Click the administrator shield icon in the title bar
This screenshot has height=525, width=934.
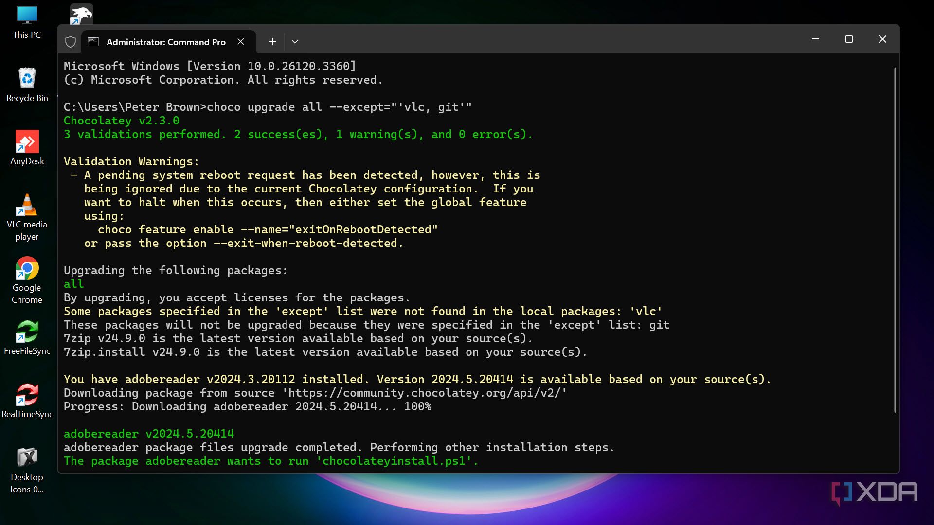click(71, 42)
